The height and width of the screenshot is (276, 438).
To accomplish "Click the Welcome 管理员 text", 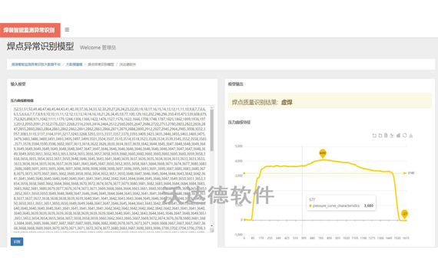I will tap(98, 48).
